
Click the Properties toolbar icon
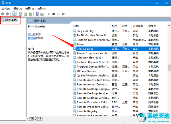[21, 14]
